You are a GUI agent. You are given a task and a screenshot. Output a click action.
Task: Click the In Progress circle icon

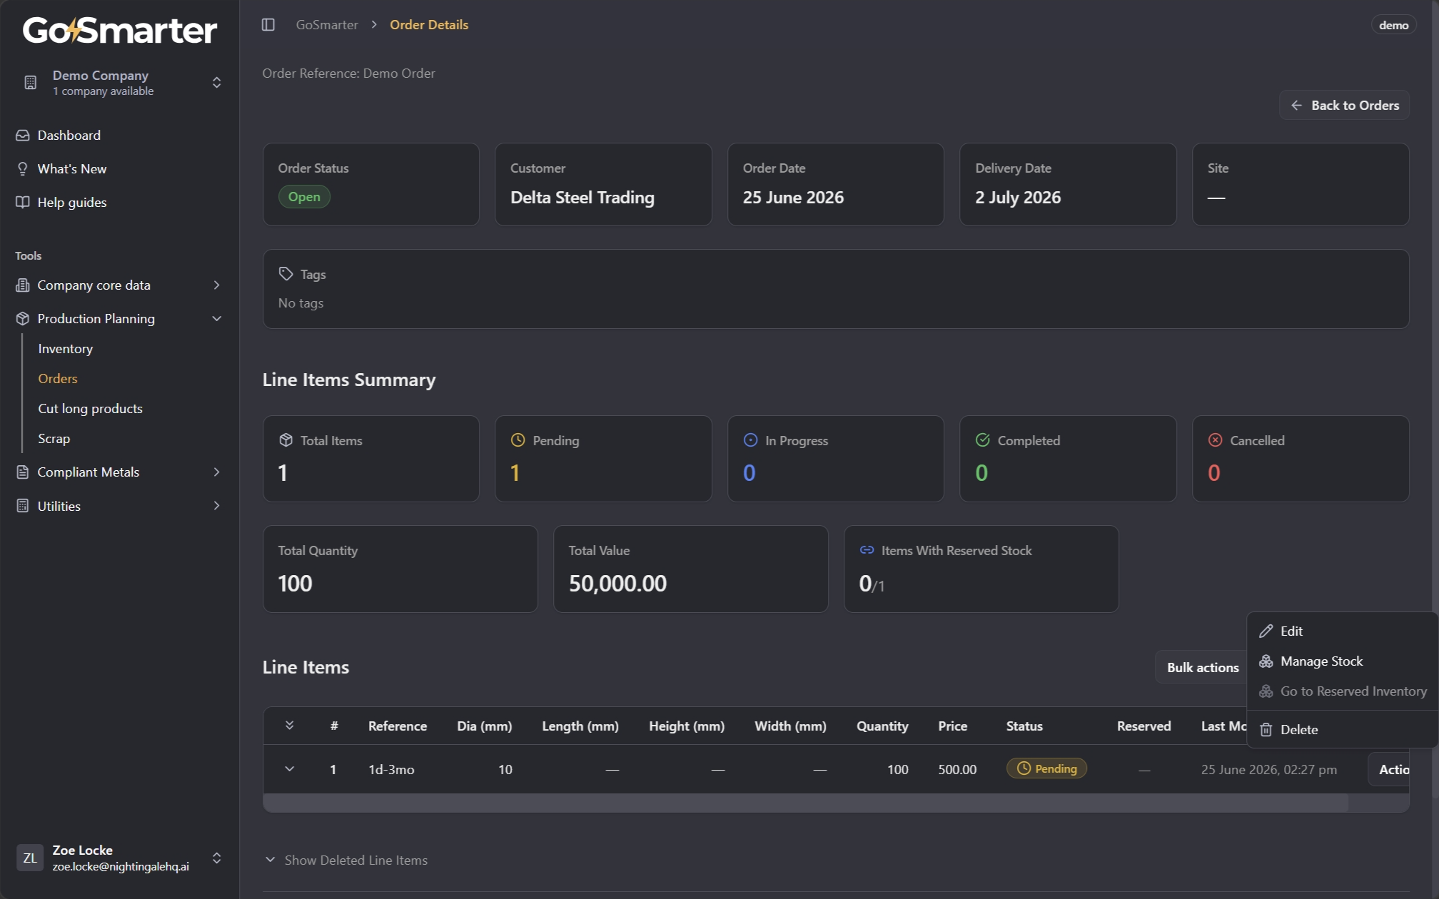coord(750,440)
